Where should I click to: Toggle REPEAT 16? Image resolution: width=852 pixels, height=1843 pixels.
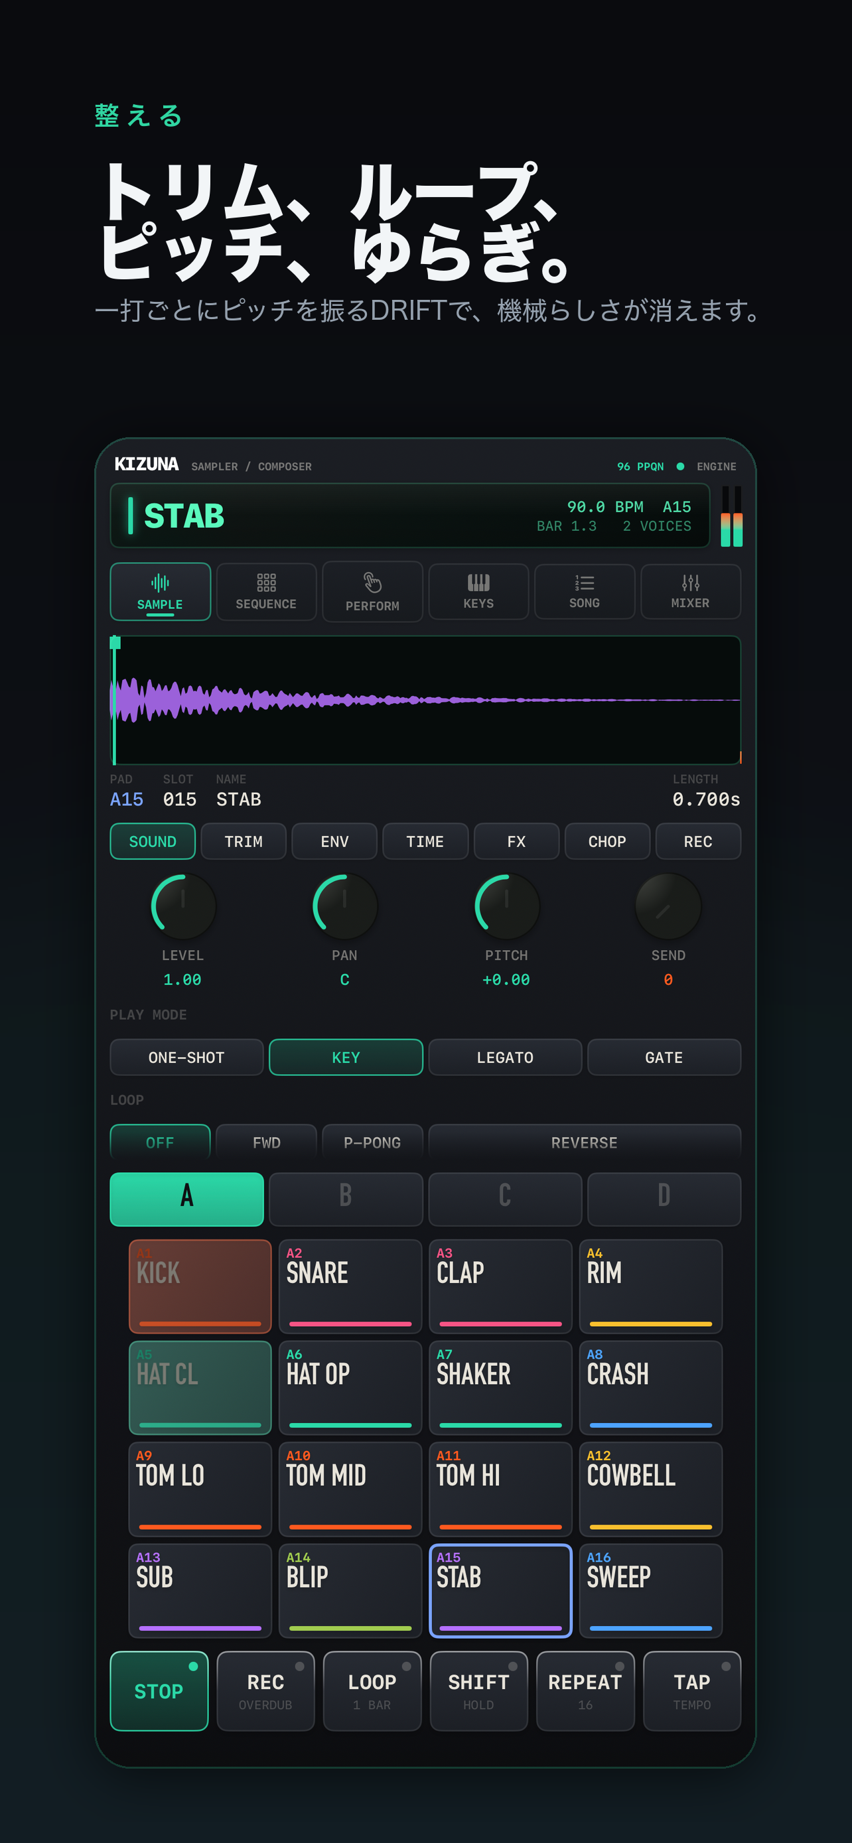tap(585, 1690)
